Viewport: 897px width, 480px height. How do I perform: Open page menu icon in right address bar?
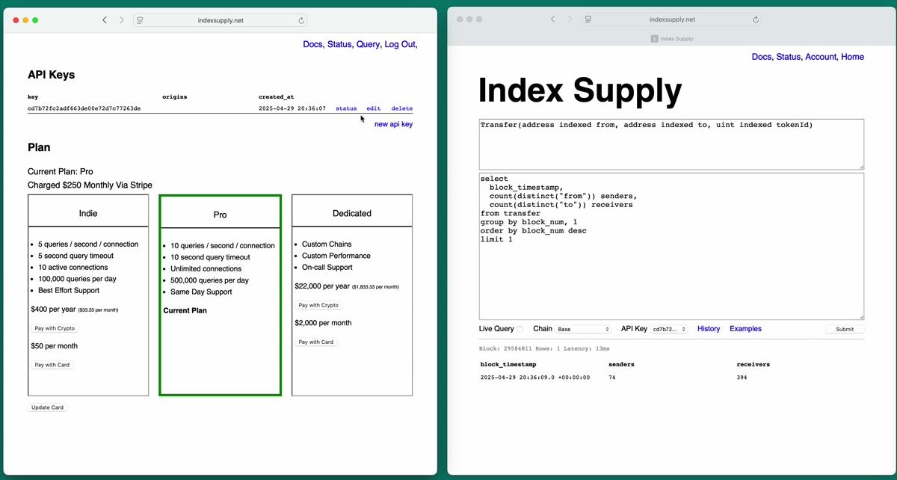point(588,19)
